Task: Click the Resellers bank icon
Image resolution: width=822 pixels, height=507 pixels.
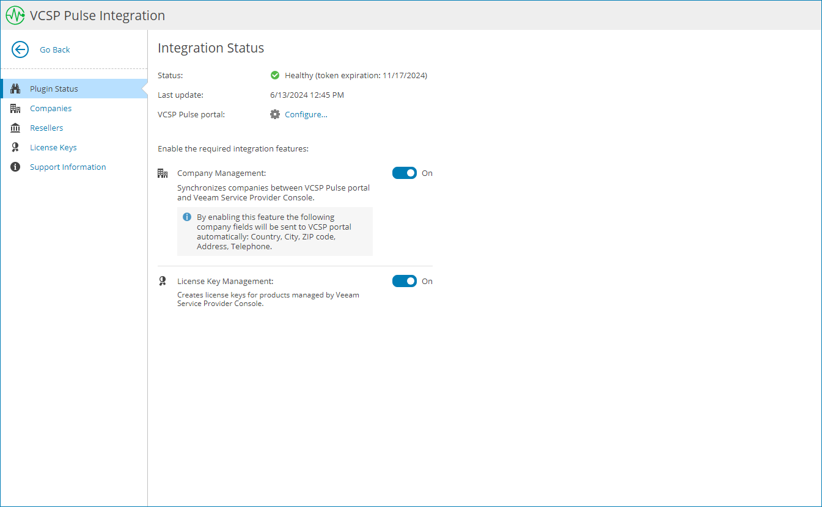Action: 16,128
